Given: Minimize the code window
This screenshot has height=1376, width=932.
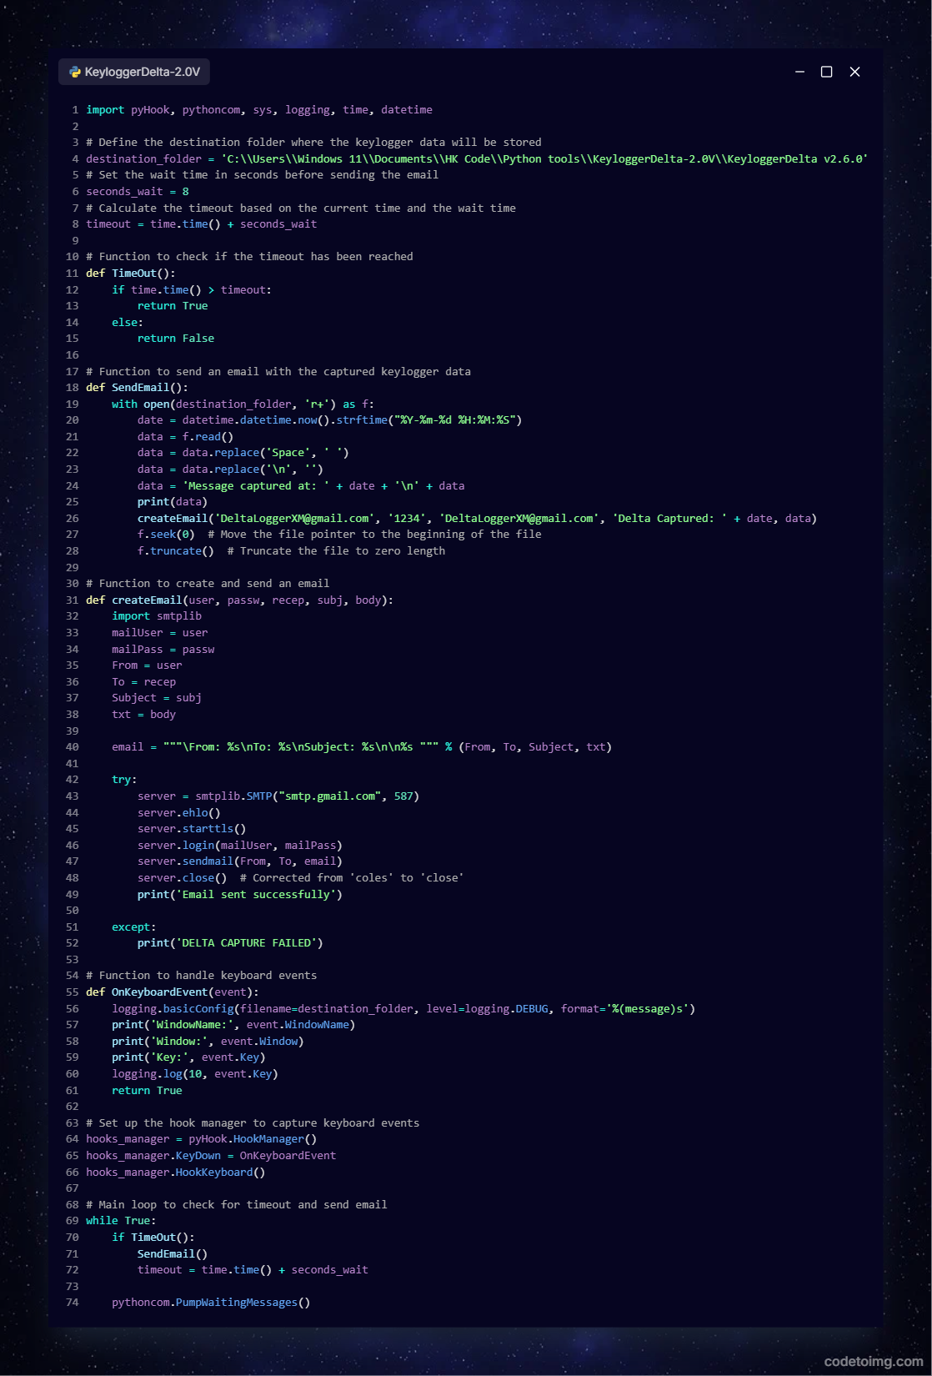Looking at the screenshot, I should pyautogui.click(x=799, y=72).
